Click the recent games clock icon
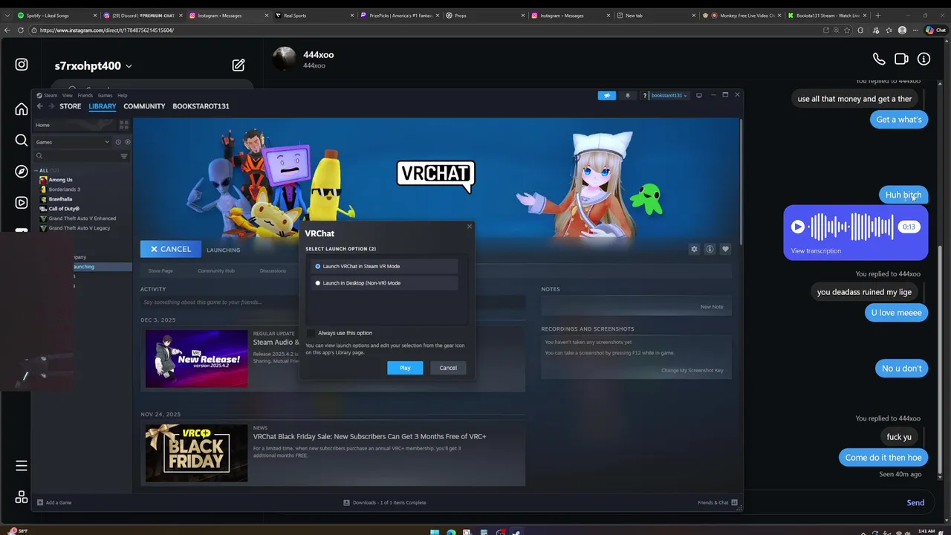Viewport: 951px width, 535px height. pyautogui.click(x=118, y=142)
